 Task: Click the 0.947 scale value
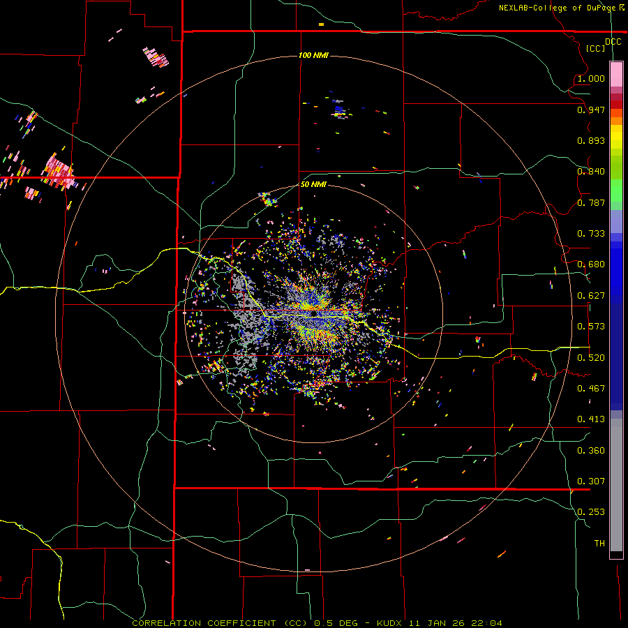[591, 110]
